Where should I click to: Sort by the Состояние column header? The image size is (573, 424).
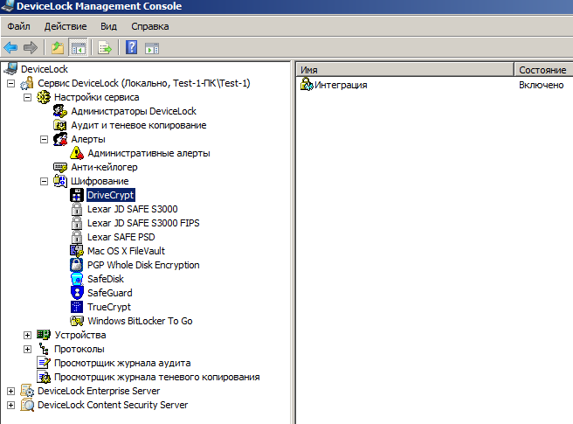click(x=544, y=70)
